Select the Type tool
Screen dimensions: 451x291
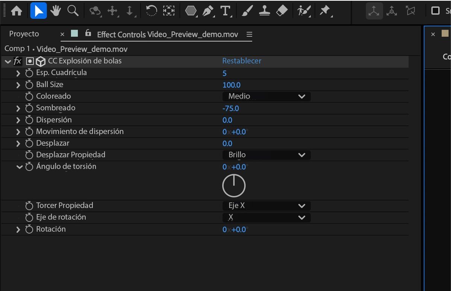(x=225, y=11)
